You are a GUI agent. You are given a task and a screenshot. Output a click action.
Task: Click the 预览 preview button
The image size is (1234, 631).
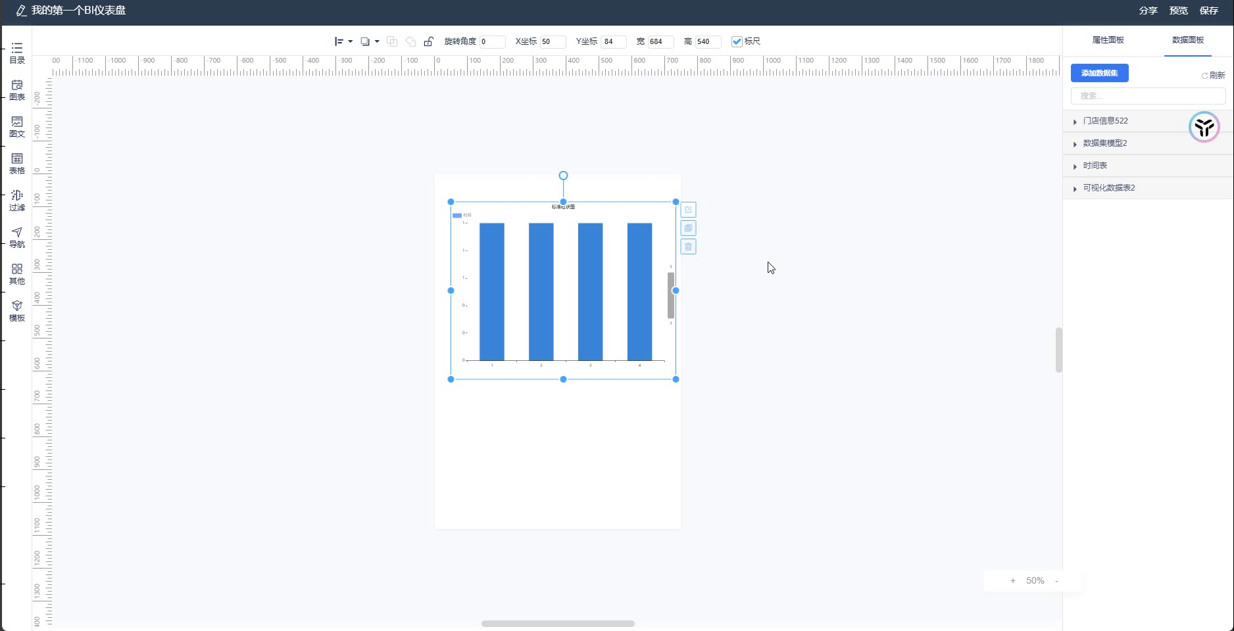(x=1178, y=11)
